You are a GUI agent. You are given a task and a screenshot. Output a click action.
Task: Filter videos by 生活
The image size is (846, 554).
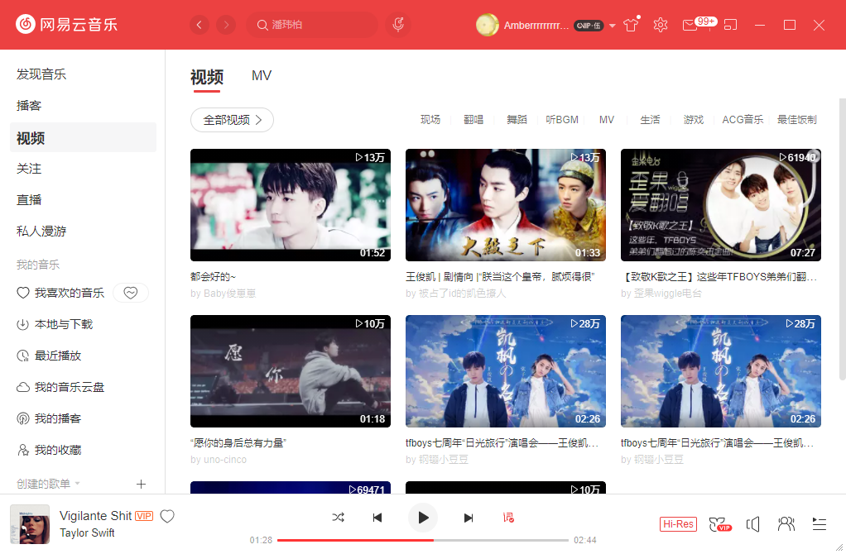point(650,120)
